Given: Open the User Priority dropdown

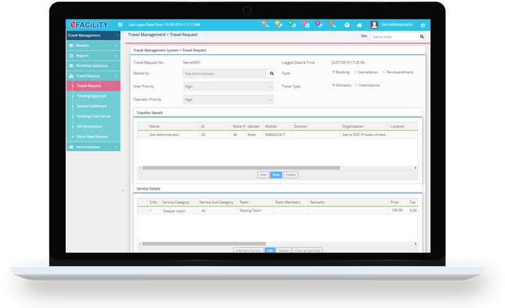Looking at the screenshot, I should click(229, 86).
